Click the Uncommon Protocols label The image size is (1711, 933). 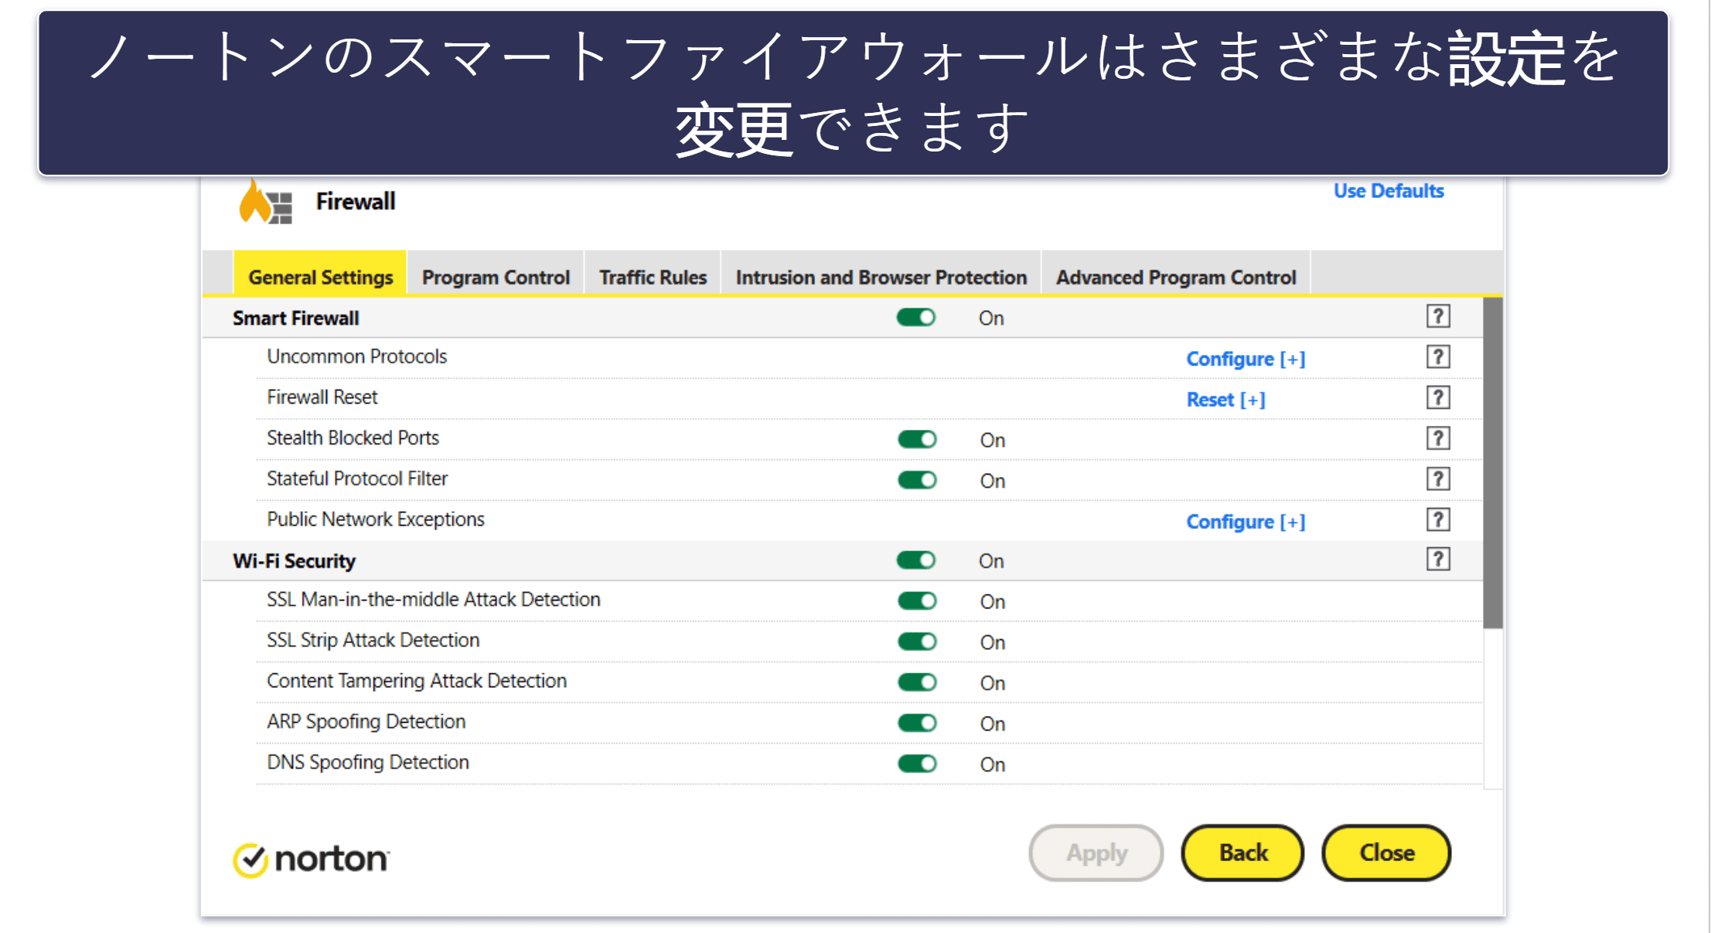(x=356, y=356)
